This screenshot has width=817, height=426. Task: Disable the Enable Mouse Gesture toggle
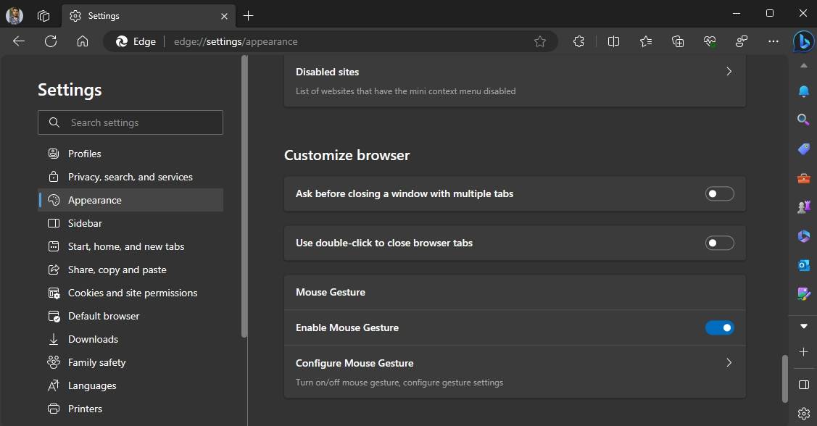[x=719, y=327]
